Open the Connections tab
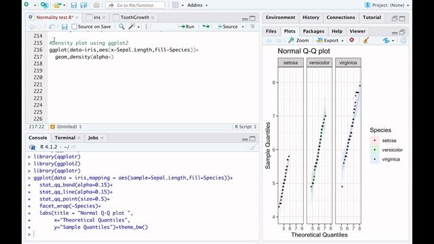 [340, 18]
